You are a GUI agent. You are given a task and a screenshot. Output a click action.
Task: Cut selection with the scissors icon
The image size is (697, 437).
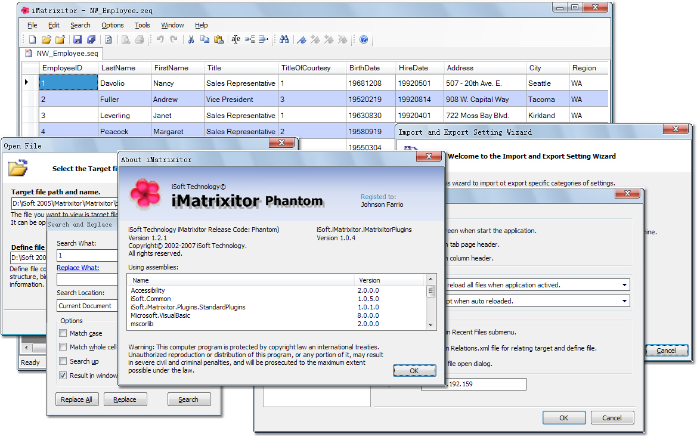click(x=191, y=39)
